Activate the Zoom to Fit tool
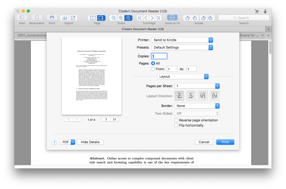The width and height of the screenshot is (286, 189). pyautogui.click(x=172, y=18)
